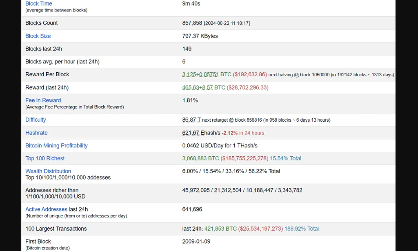The height and width of the screenshot is (251, 418).
Task: Click the Blocks Count row label
Action: point(42,23)
